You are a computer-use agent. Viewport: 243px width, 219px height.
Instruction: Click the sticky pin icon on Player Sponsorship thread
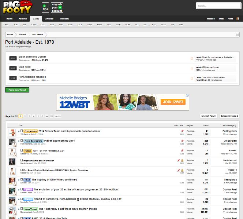[x=182, y=140]
